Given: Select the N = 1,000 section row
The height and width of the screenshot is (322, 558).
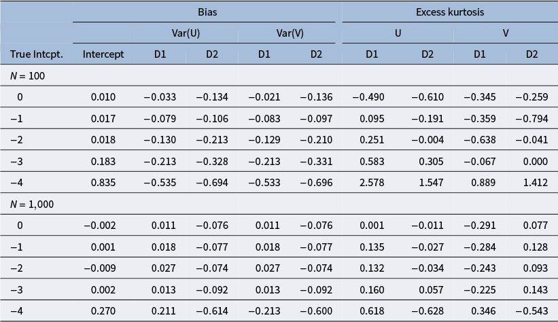Looking at the screenshot, I should click(x=279, y=204).
